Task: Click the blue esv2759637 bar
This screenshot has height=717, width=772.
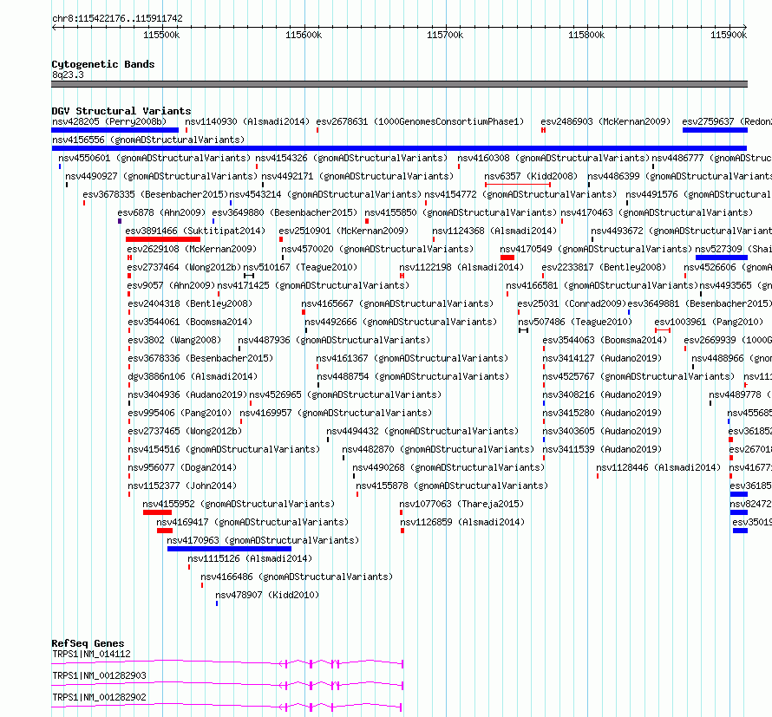Action: (715, 130)
